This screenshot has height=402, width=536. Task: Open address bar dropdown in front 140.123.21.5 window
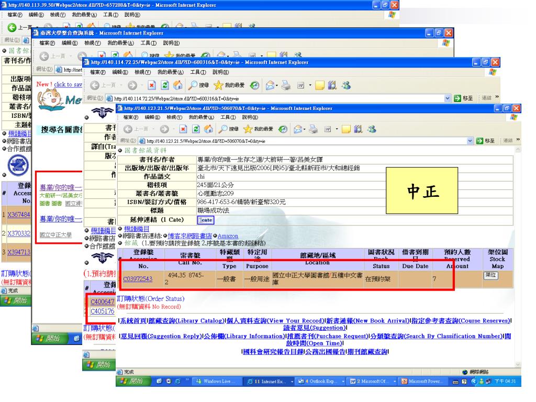pos(470,141)
